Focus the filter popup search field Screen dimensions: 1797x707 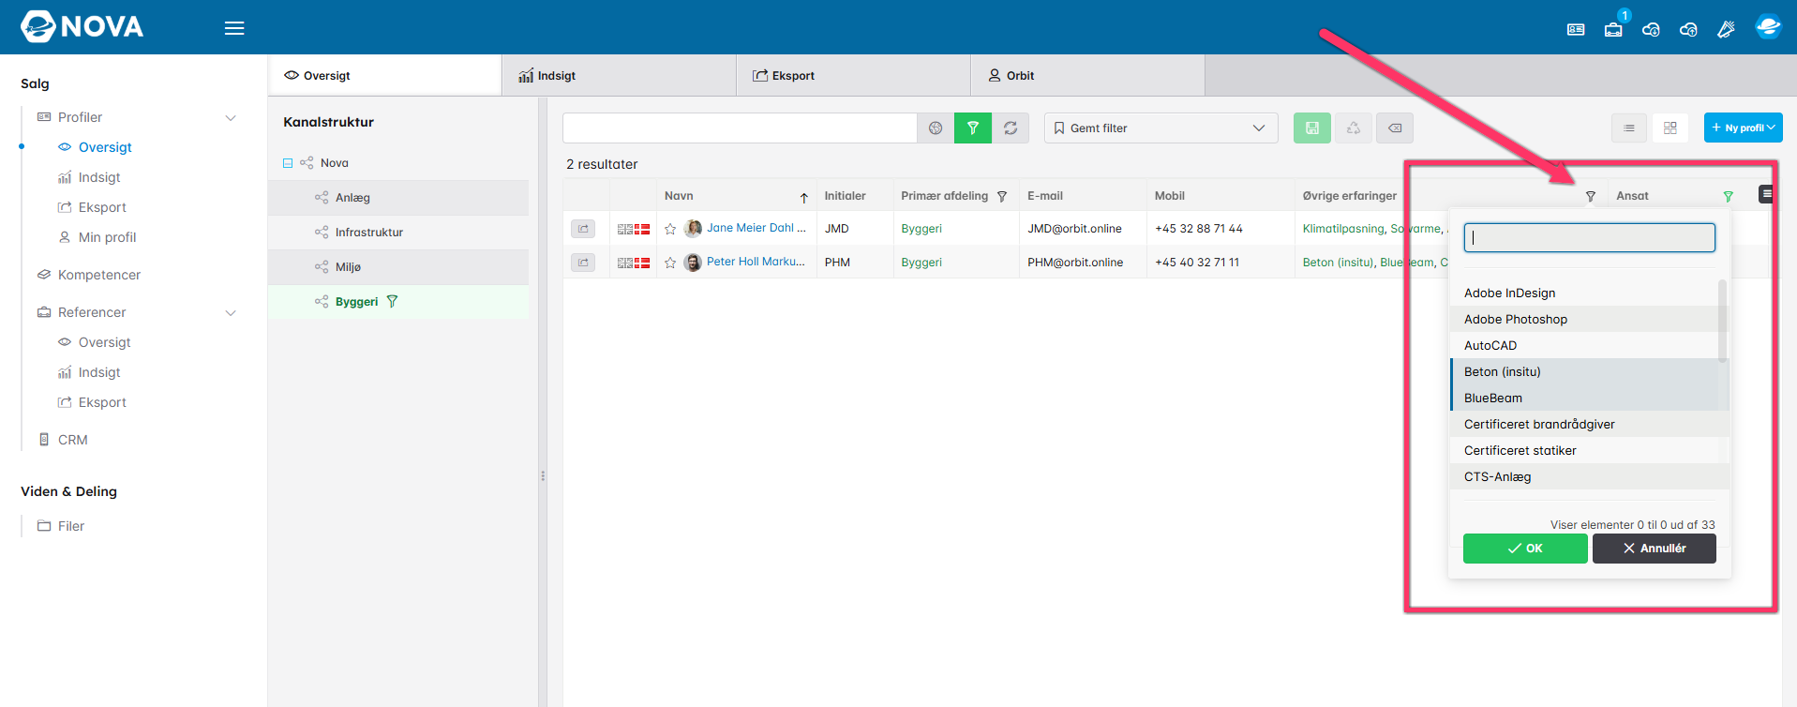click(x=1590, y=237)
